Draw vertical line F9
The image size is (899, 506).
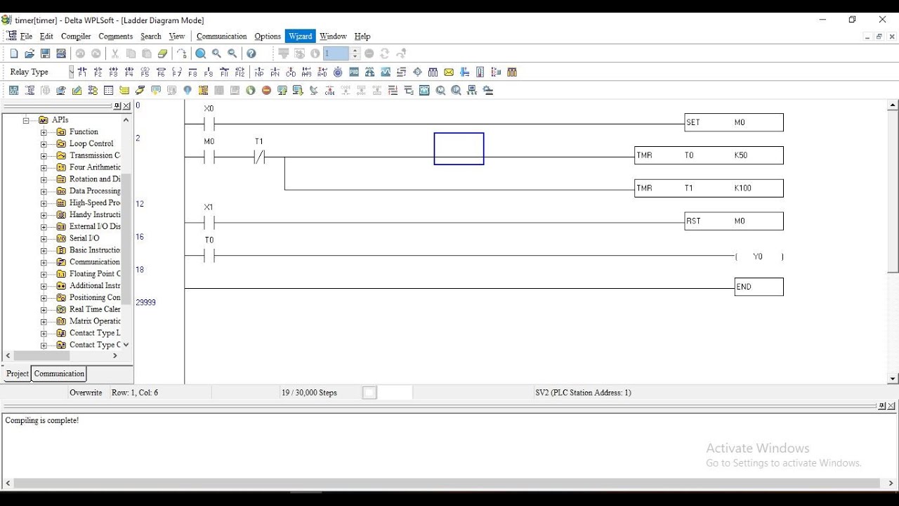[208, 72]
